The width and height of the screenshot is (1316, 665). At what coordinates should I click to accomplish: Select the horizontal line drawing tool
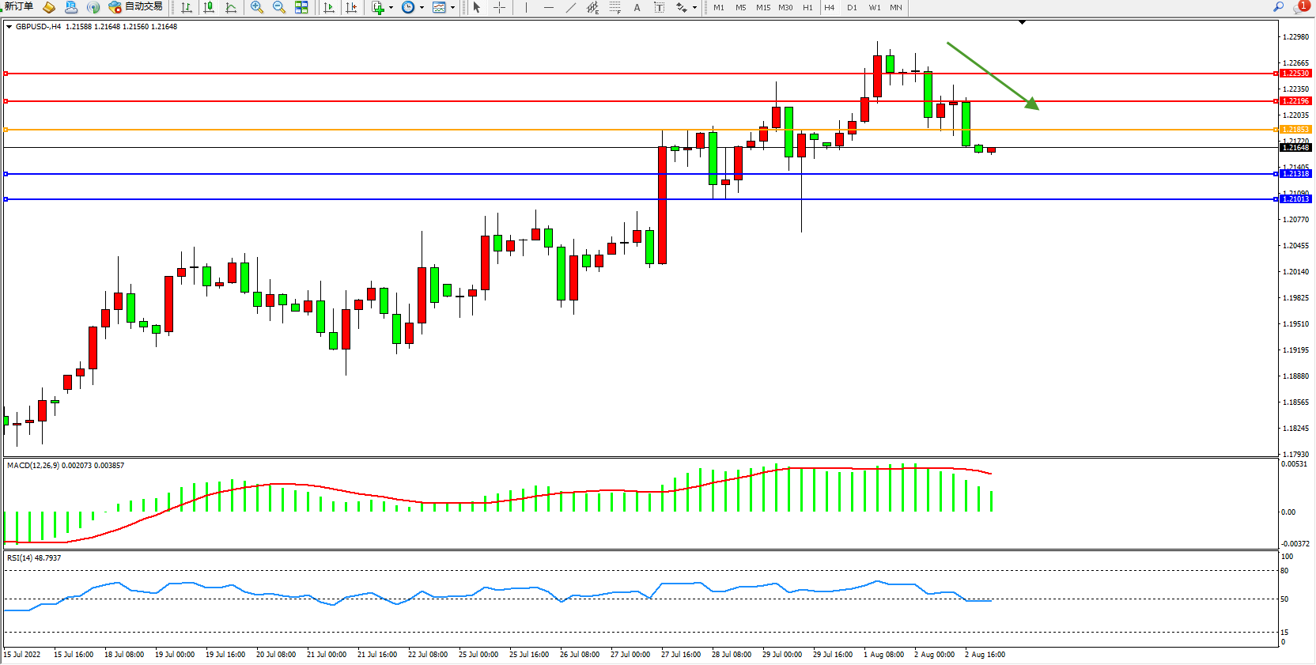pyautogui.click(x=548, y=7)
